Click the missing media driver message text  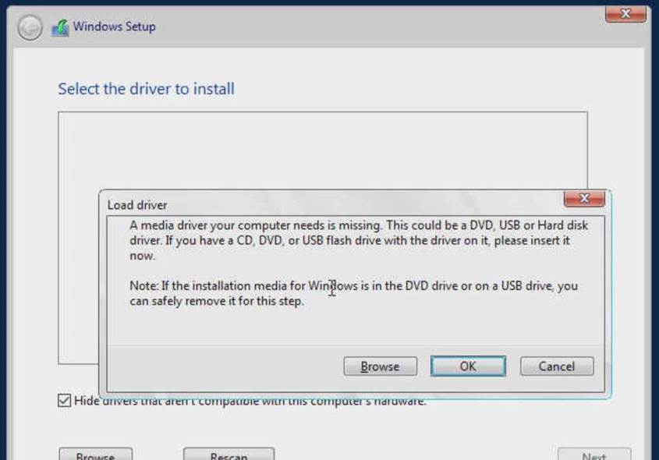359,240
